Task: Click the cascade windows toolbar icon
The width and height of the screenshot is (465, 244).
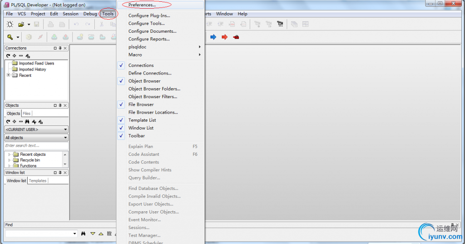Action: pyautogui.click(x=294, y=24)
